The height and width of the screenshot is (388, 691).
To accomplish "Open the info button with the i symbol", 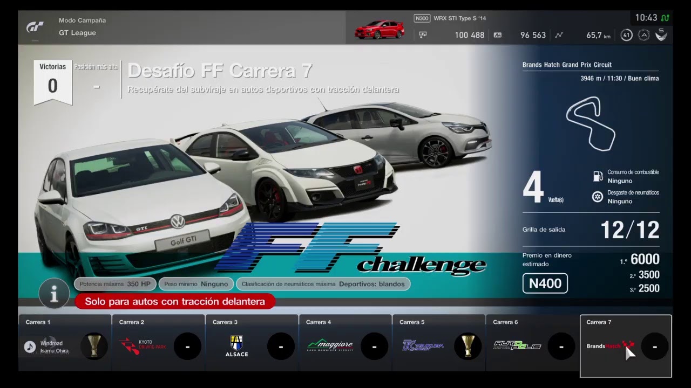I will [x=54, y=294].
